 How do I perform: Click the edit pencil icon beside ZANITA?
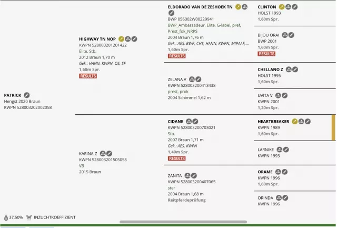coord(194,175)
